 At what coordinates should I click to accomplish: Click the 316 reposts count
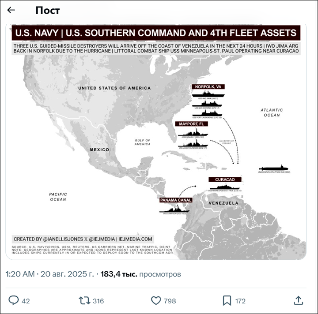point(98,301)
